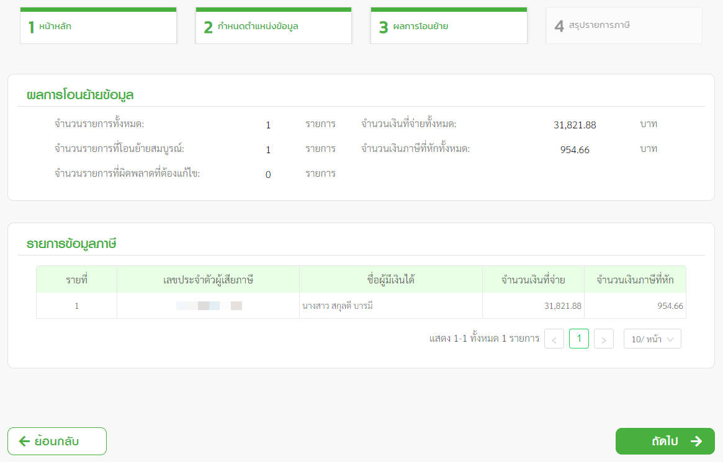Go to next page arrow
723x462 pixels.
604,339
